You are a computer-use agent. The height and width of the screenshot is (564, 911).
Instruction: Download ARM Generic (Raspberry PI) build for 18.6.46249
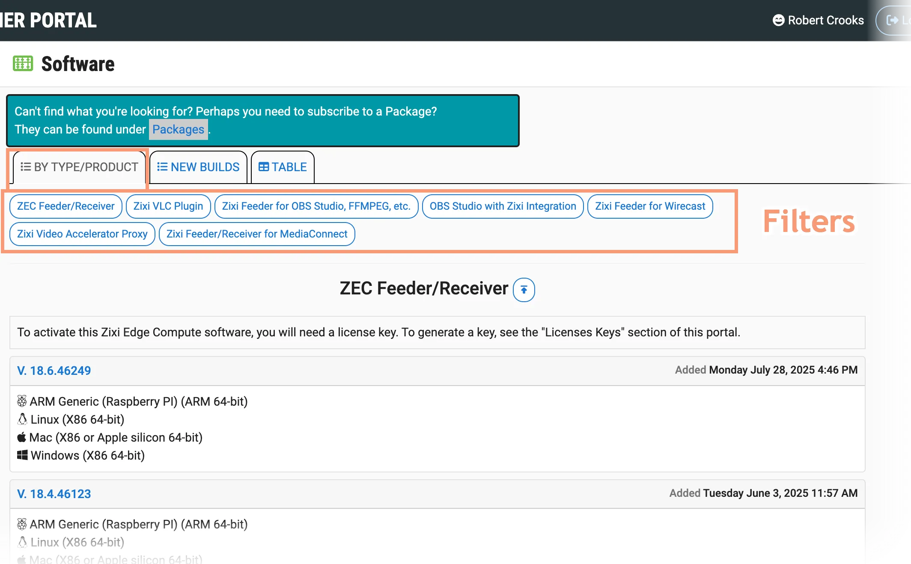(139, 401)
